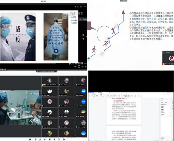Click the walking figure icon at the stair bottom
The width and height of the screenshot is (174, 141).
coord(94,50)
